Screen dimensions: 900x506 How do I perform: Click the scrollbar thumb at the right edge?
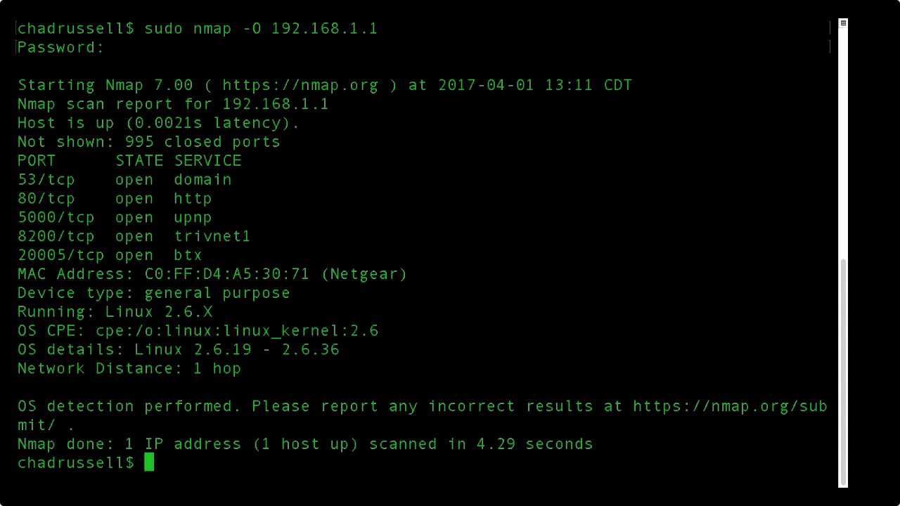(x=843, y=372)
